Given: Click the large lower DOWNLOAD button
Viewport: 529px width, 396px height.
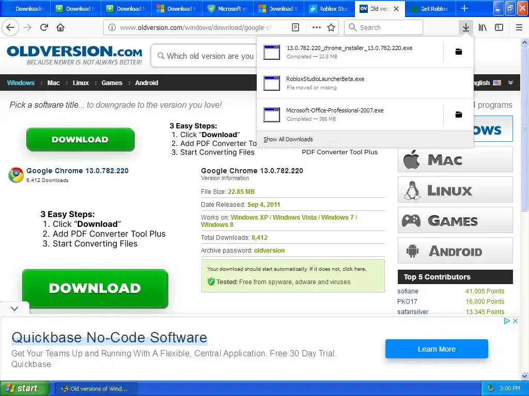Looking at the screenshot, I should click(x=95, y=288).
